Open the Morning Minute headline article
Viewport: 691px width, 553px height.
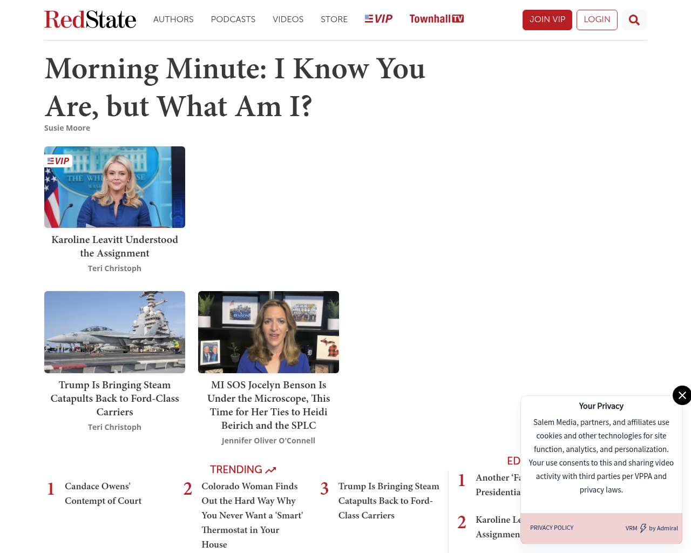tap(235, 87)
